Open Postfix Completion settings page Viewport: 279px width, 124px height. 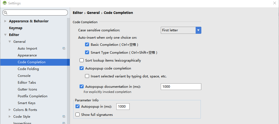point(33,96)
